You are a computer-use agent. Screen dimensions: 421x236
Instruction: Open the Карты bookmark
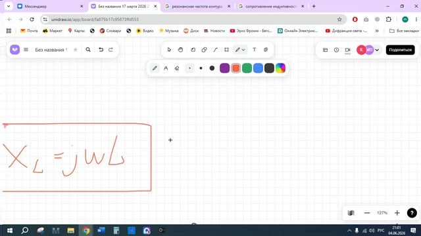tap(76, 31)
